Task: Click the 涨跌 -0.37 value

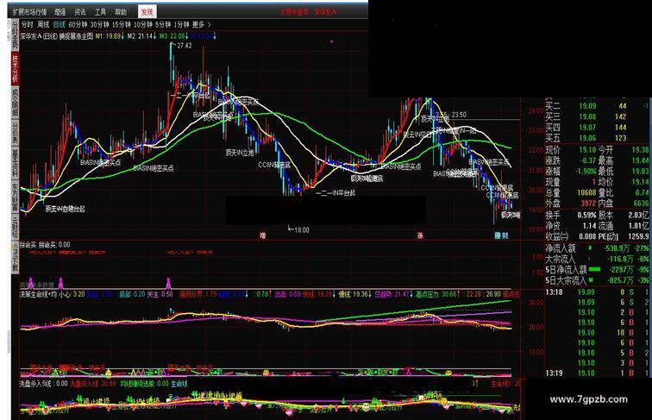Action: [587, 160]
